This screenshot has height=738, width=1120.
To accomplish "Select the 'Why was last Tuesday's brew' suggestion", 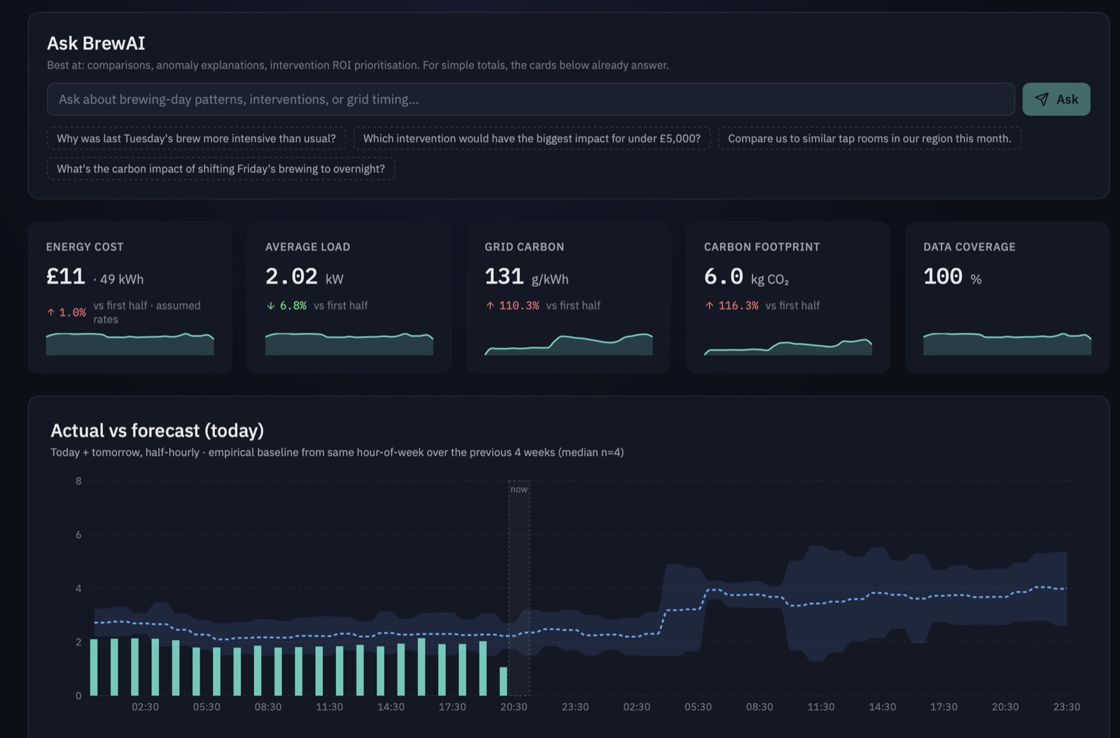I will point(196,139).
